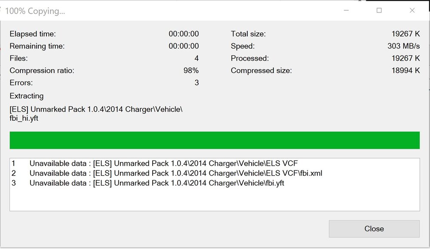This screenshot has width=430, height=249.
Task: Click the Files count value 4
Action: [196, 58]
